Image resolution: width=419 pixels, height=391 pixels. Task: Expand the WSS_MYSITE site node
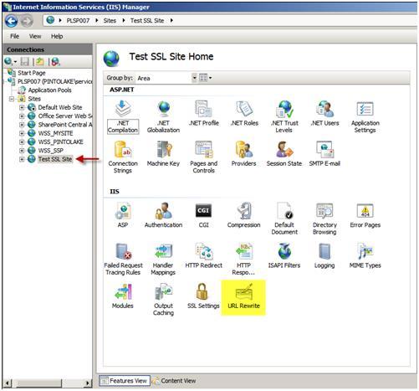pyautogui.click(x=22, y=133)
